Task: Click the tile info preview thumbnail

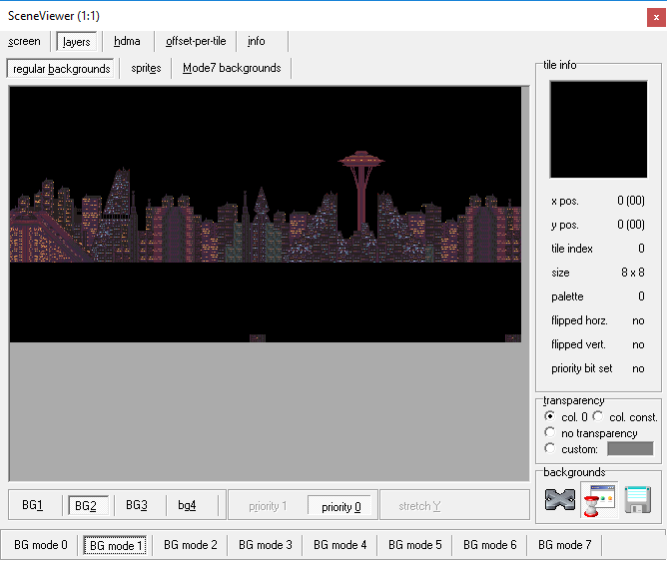Action: [598, 130]
